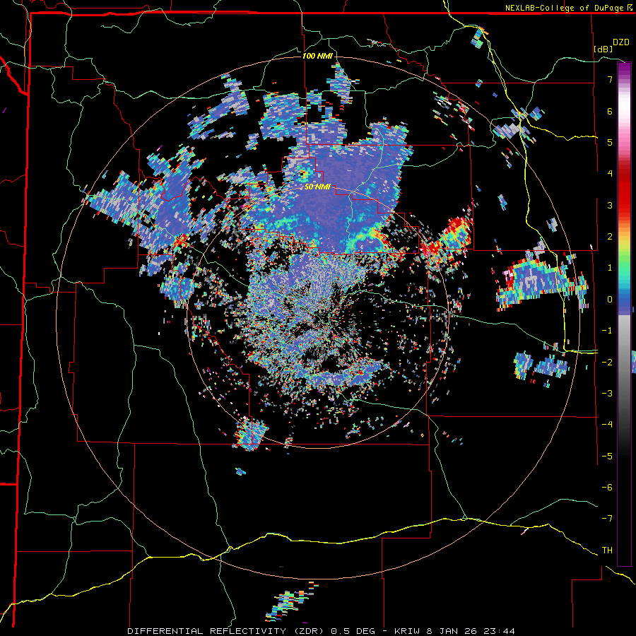
Task: Click the Differential Reflectivity (ZDR) title text
Action: pyautogui.click(x=227, y=631)
